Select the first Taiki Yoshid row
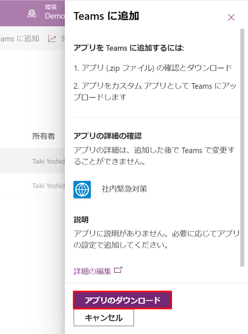 tap(32, 161)
